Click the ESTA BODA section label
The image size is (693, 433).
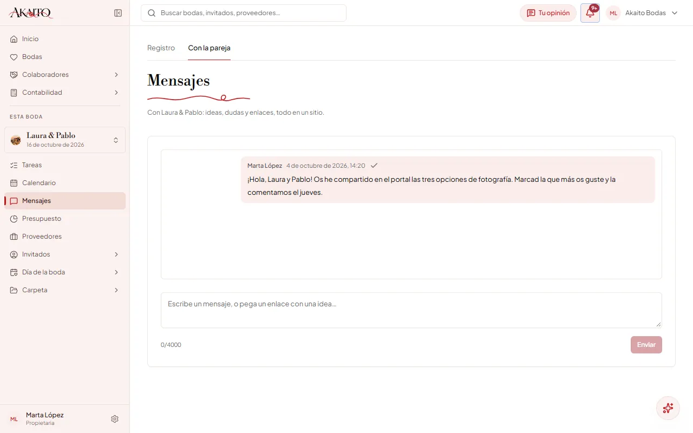point(26,117)
